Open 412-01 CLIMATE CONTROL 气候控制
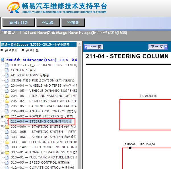 [x=42, y=168]
